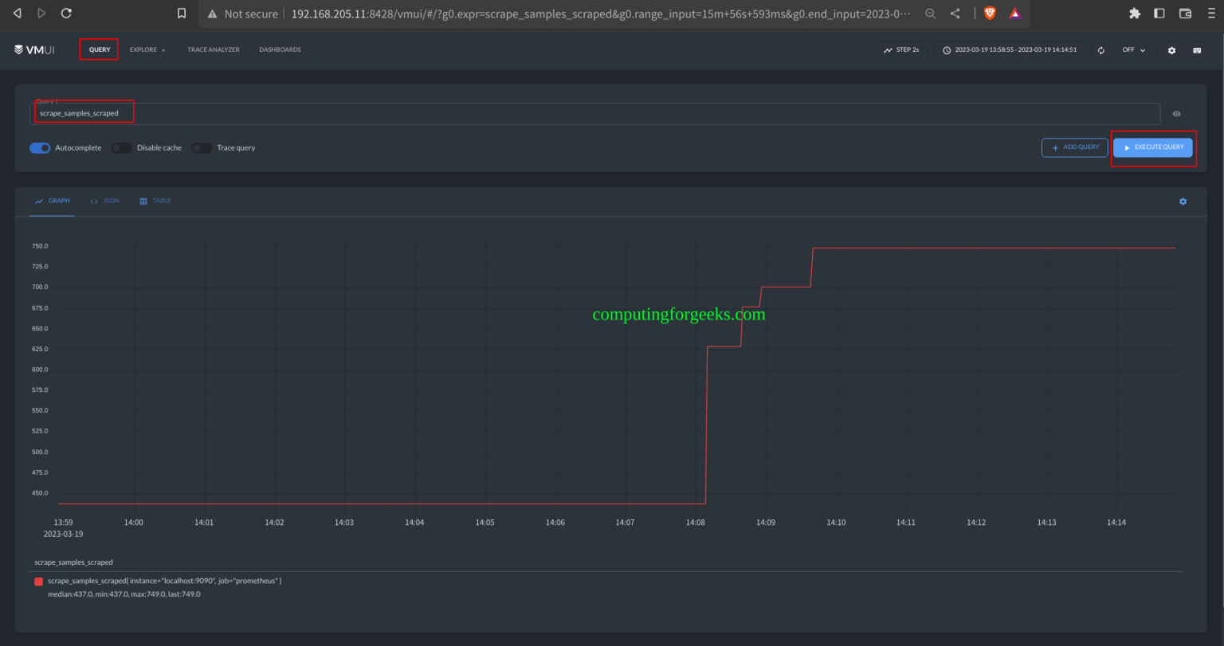Expand the EXPLORE menu

coord(147,49)
